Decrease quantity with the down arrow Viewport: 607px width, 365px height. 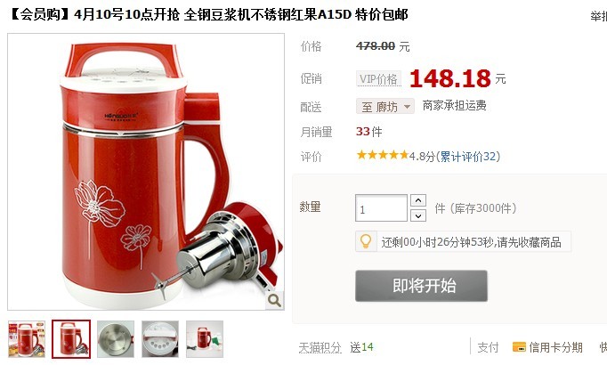pyautogui.click(x=418, y=215)
